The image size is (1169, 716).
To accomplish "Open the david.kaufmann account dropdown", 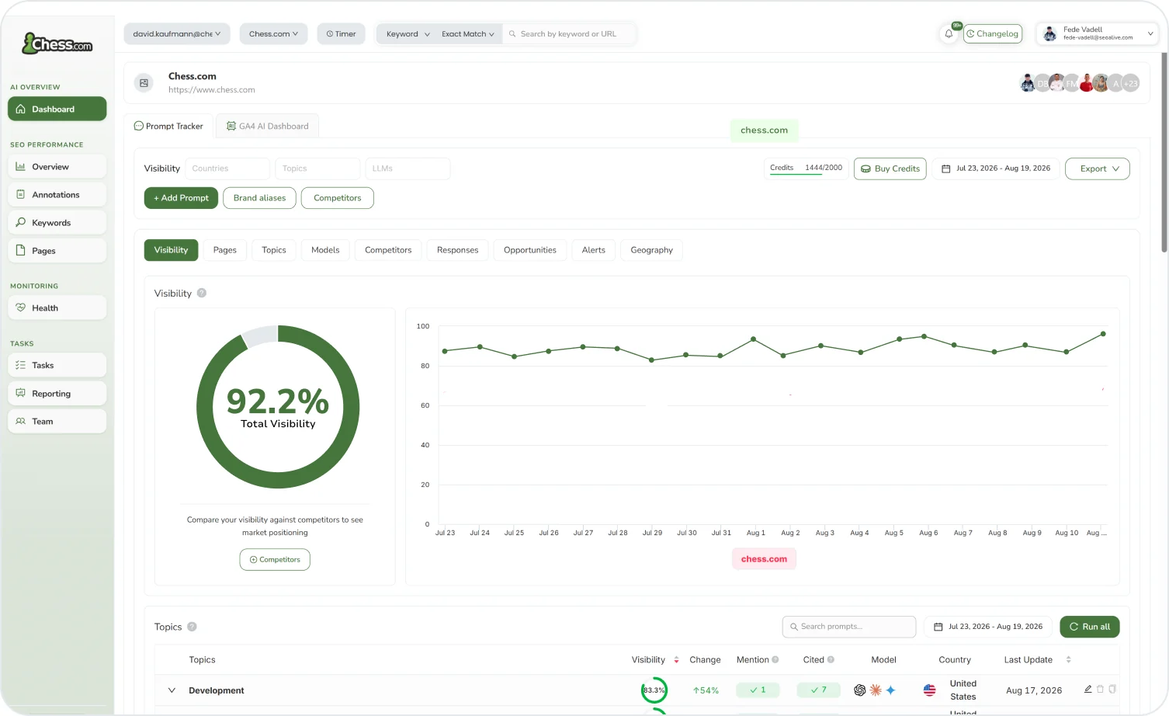I will pos(177,34).
